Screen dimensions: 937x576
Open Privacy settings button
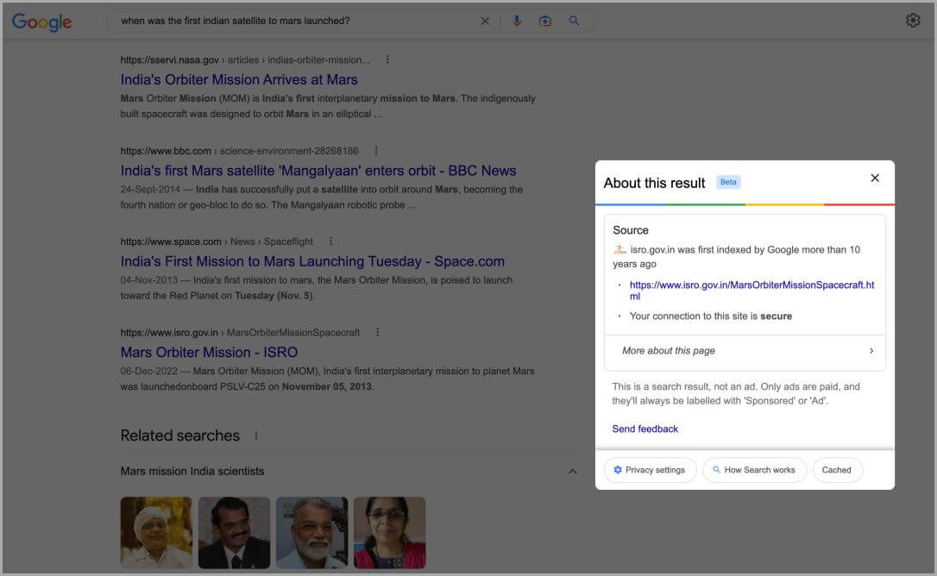650,470
